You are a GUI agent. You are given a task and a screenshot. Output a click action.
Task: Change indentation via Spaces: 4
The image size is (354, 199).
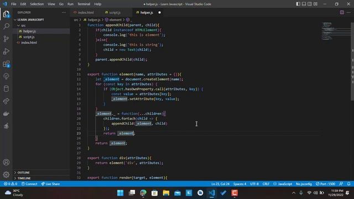[240, 184]
